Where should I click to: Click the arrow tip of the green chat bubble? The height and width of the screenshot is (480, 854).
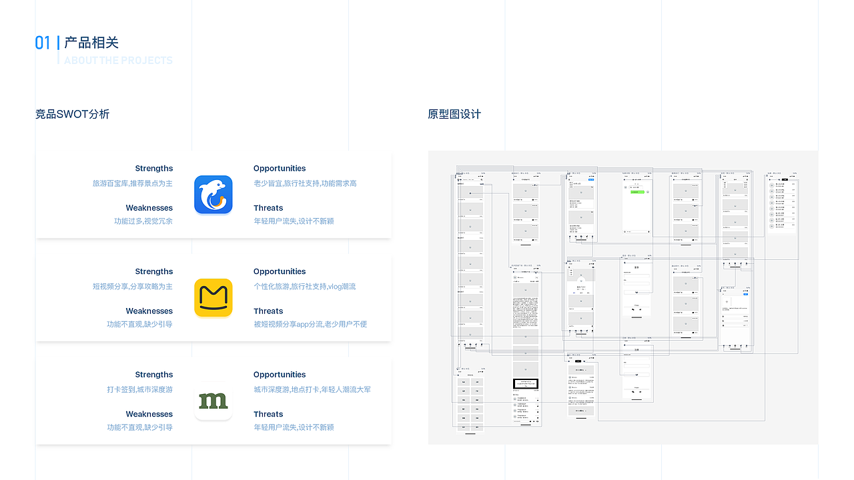(645, 192)
